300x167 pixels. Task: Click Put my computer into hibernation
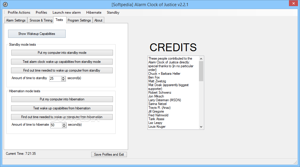point(62,99)
